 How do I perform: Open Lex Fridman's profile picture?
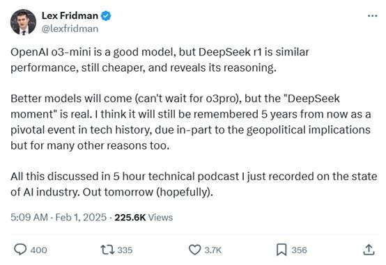[x=24, y=22]
